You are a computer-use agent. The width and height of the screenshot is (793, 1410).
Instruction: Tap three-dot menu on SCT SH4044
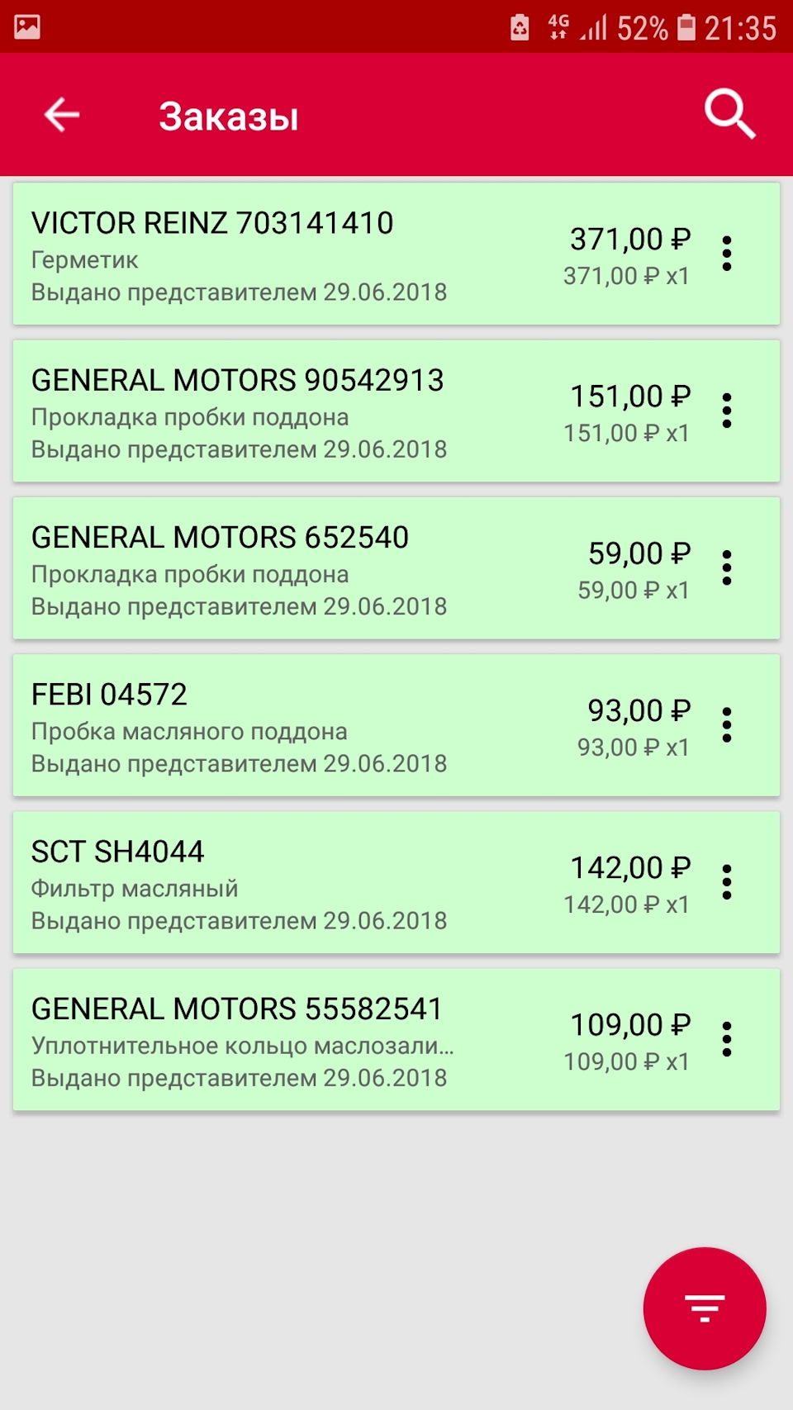click(x=727, y=882)
